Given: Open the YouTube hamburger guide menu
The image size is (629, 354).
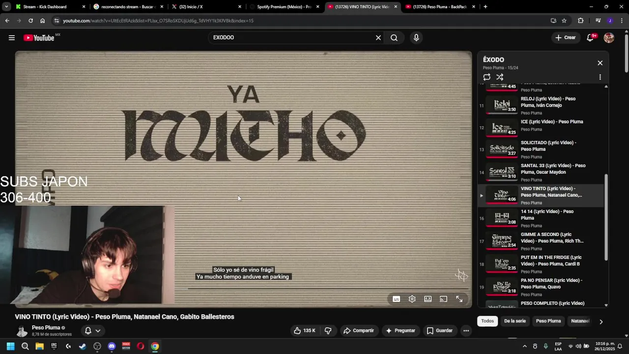Looking at the screenshot, I should coord(12,37).
